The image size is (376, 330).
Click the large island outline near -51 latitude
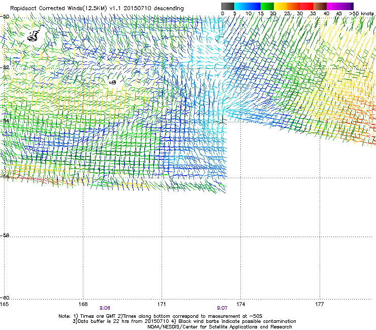coord(34,36)
